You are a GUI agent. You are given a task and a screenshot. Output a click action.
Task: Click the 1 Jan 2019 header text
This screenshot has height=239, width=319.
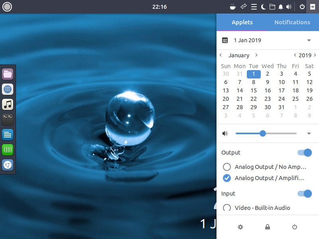click(x=247, y=40)
